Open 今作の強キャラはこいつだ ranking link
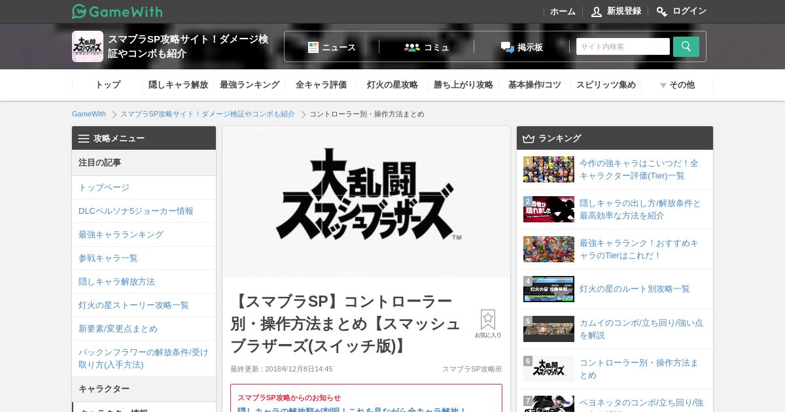This screenshot has width=785, height=412. pyautogui.click(x=638, y=169)
